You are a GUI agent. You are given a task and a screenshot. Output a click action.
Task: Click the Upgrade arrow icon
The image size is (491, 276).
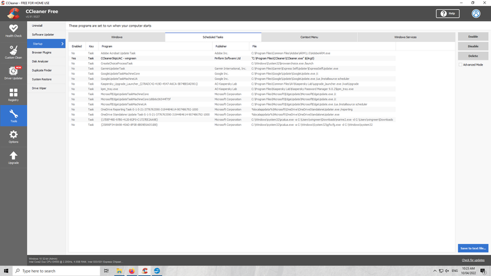point(13,157)
